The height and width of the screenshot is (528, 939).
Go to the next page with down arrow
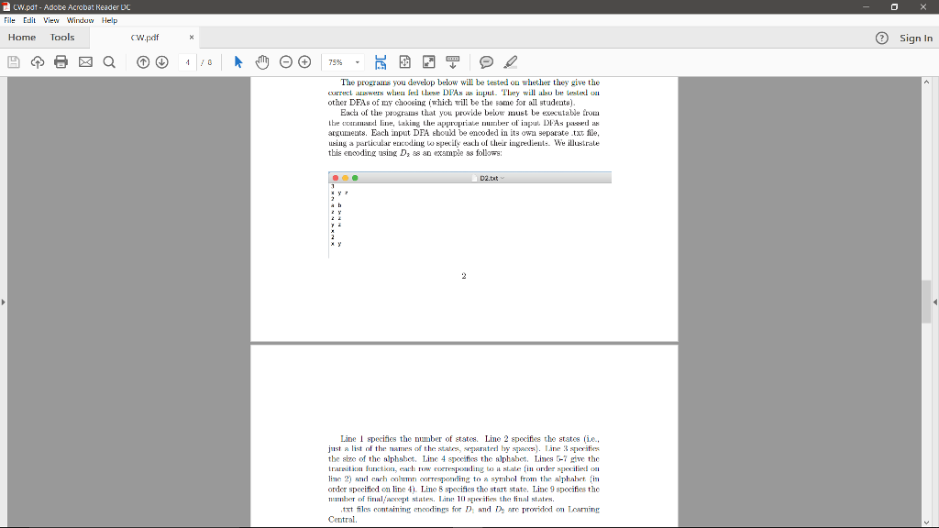(162, 61)
